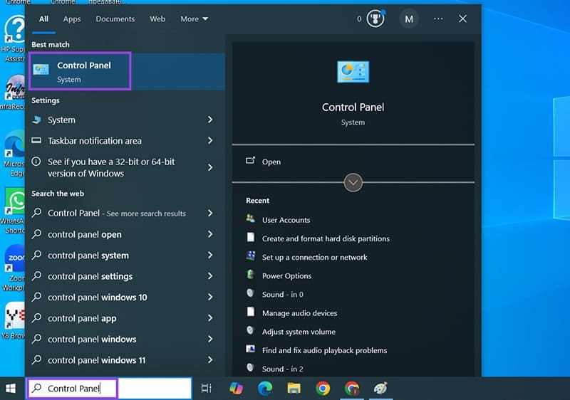Open File Explorer from the taskbar
The image size is (570, 400).
294,388
